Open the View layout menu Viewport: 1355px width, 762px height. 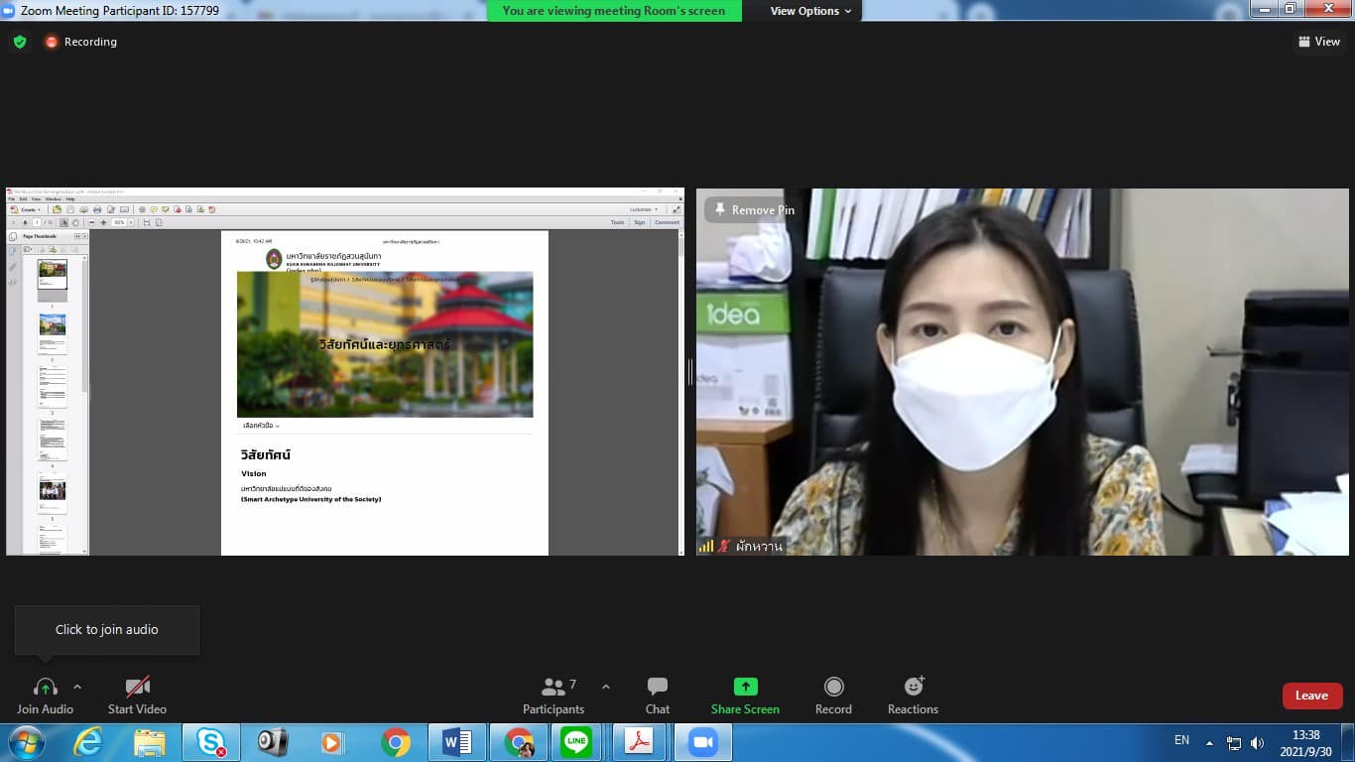(x=1318, y=42)
